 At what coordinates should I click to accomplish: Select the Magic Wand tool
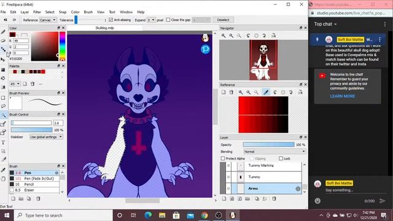[x=3, y=115]
